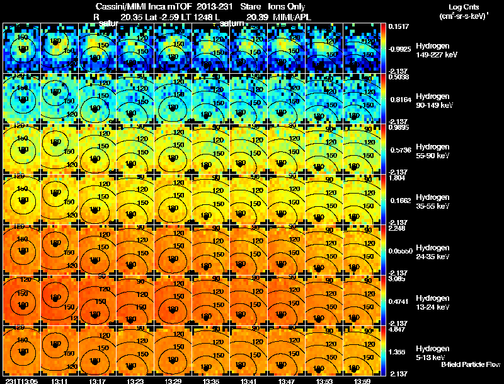Screen dimensions: 504x384
Task: Click the '13:53' time axis label
Action: [x=324, y=381]
